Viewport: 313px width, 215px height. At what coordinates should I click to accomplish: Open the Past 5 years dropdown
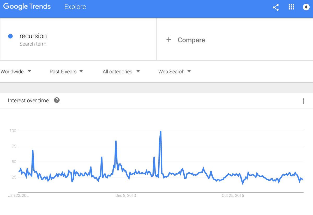point(66,72)
